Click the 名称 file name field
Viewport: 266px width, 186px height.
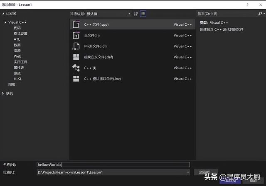pyautogui.click(x=113, y=164)
